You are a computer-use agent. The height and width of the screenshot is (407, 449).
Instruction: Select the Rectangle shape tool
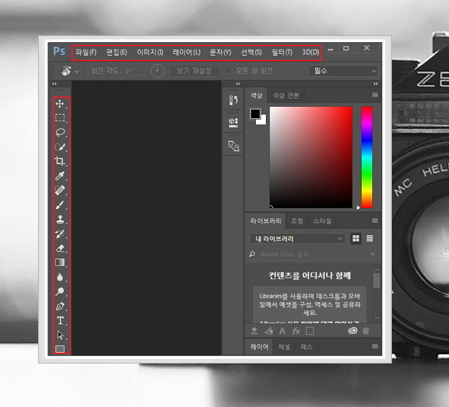[x=60, y=349]
